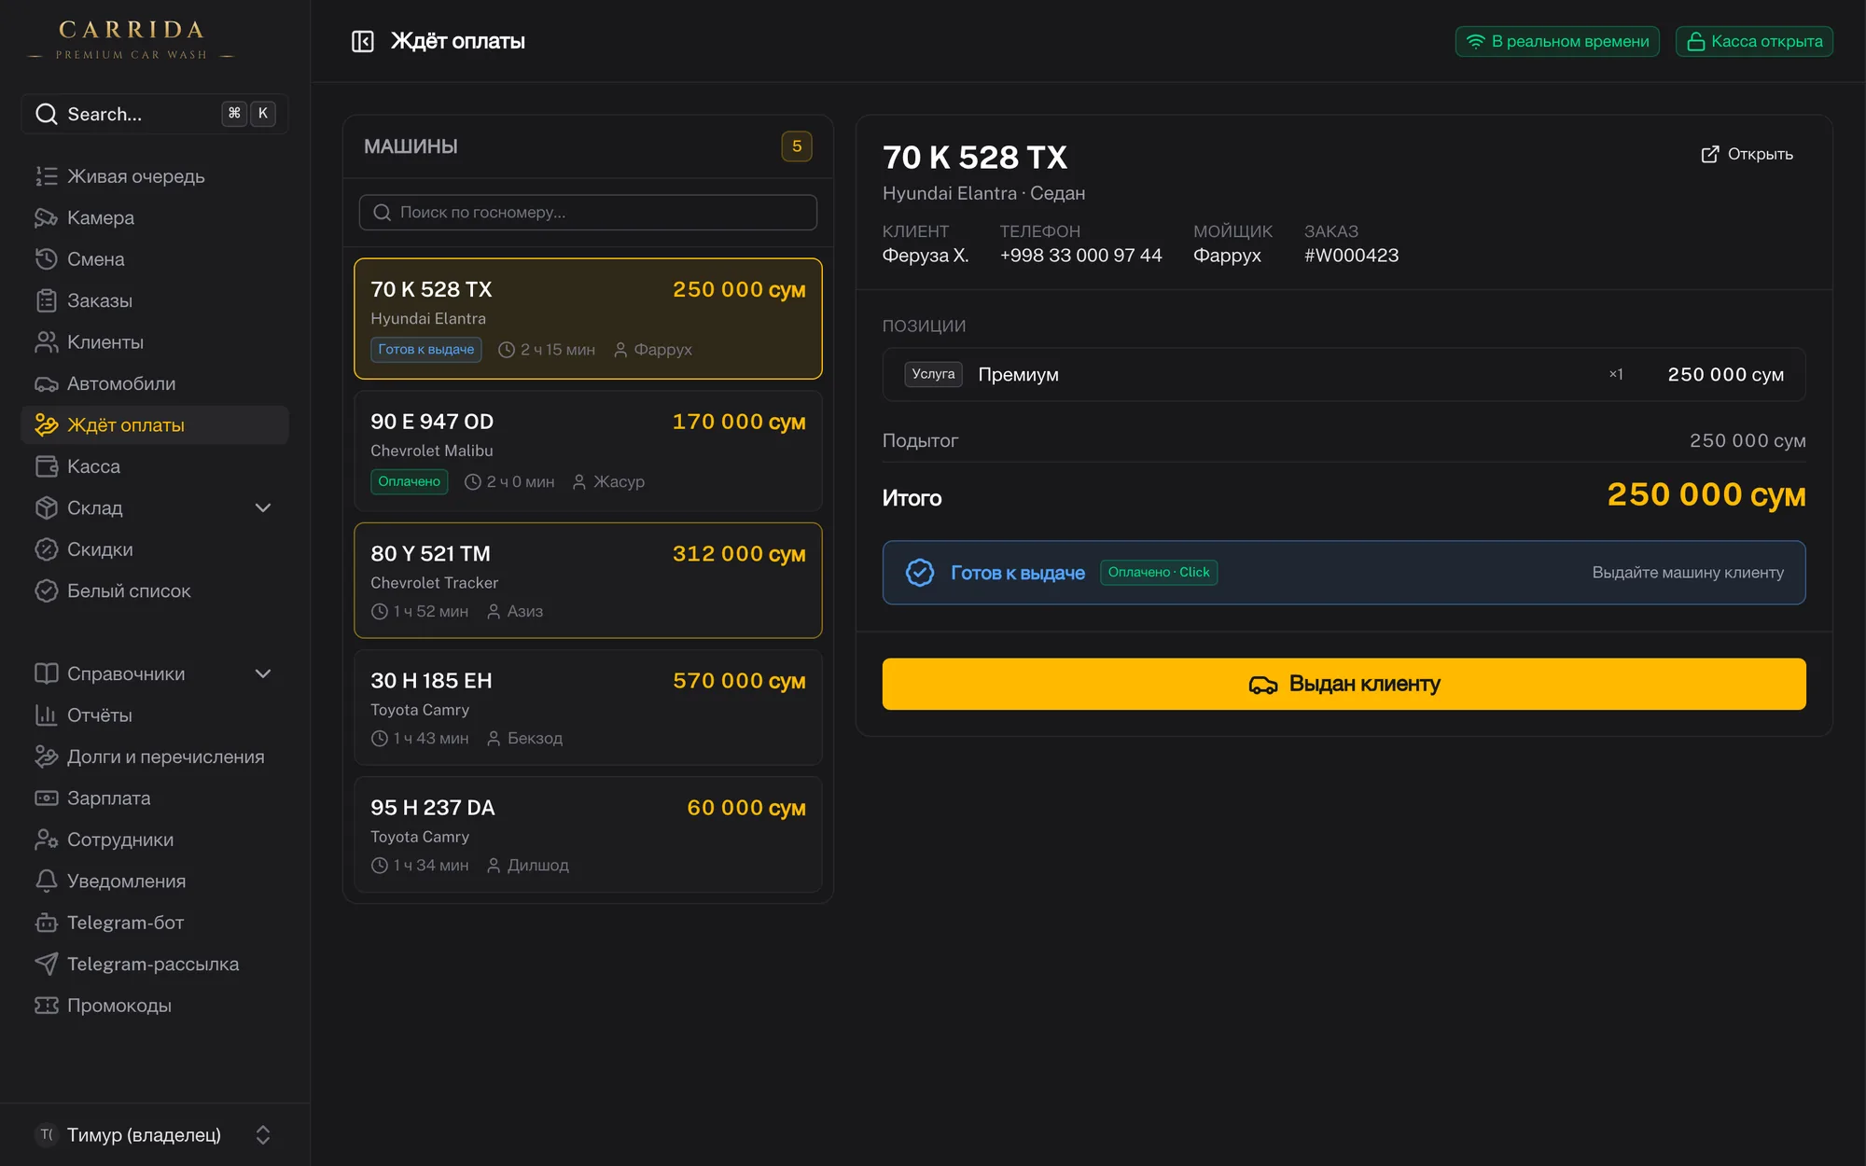
Task: Open Белый список page
Action: (x=154, y=591)
